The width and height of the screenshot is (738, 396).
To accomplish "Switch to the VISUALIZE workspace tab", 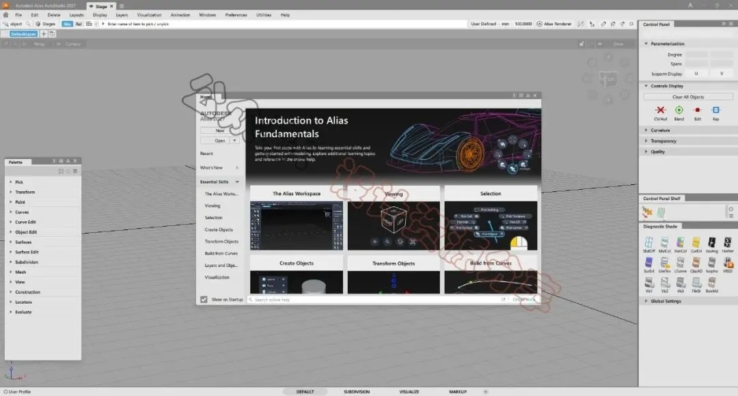I will 409,392.
